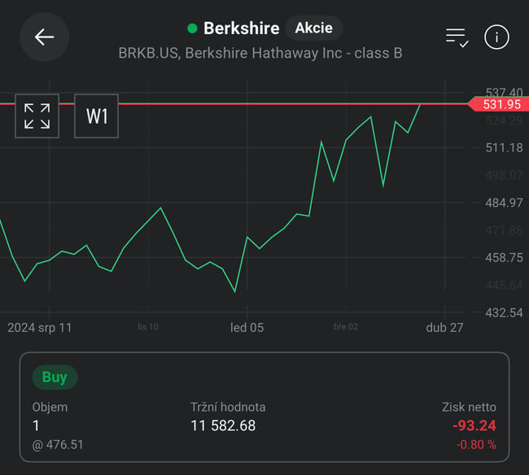The height and width of the screenshot is (475, 529).
Task: Click the red 531.95 price label
Action: click(x=500, y=104)
